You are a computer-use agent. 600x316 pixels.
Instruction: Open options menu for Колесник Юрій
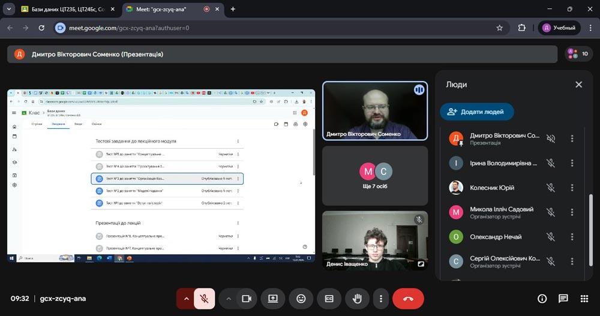(x=572, y=188)
